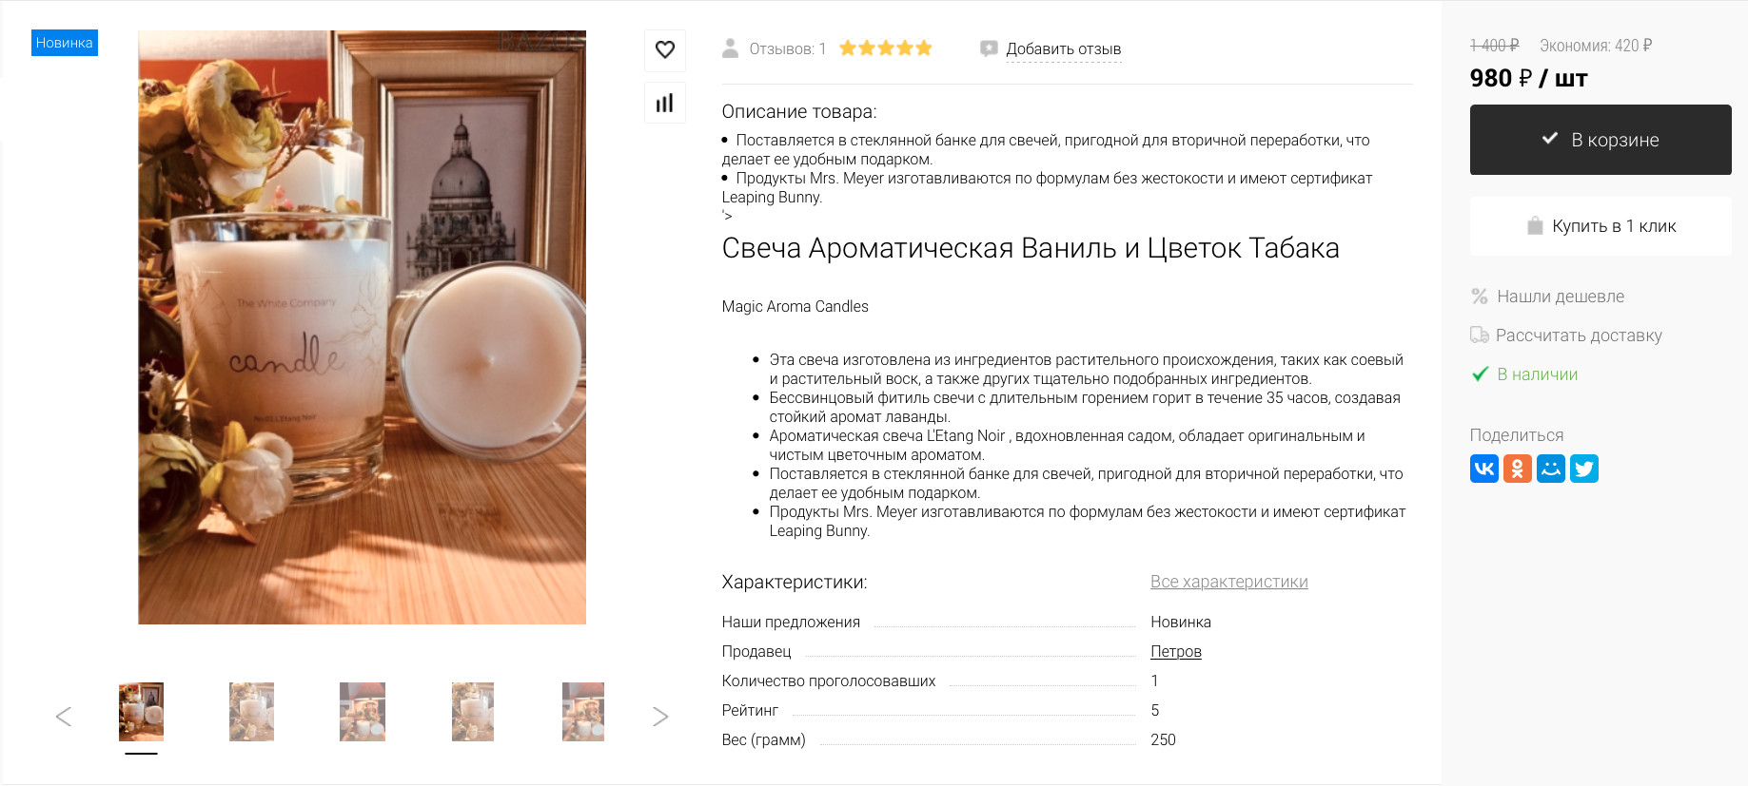Open the main candle product image

coord(362,327)
